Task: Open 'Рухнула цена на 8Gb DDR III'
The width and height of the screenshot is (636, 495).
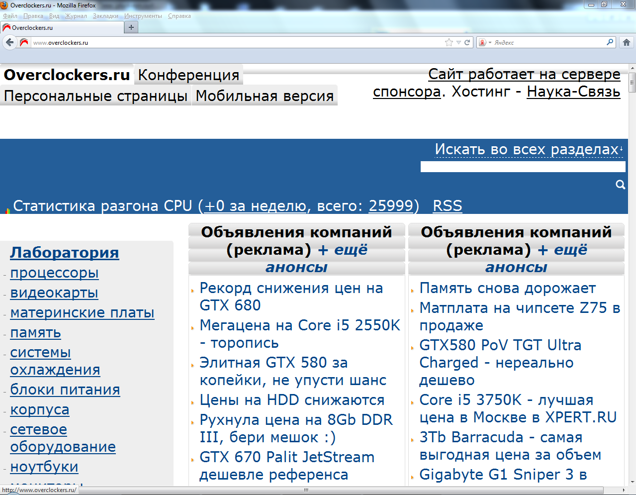Action: [x=296, y=428]
